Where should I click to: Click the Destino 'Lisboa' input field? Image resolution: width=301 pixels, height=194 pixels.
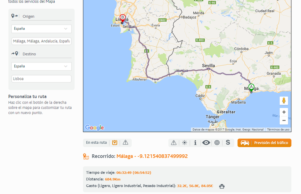[x=41, y=79]
